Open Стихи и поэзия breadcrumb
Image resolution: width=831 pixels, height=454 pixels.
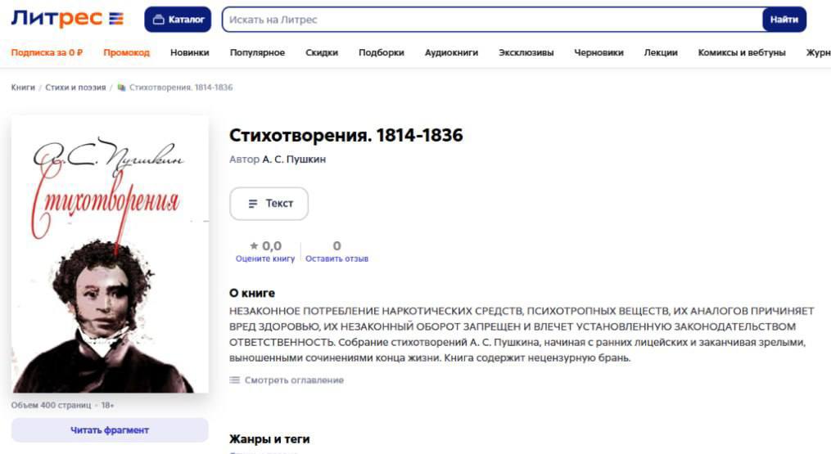75,88
